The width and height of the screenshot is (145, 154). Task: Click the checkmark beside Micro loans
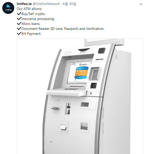click(x=19, y=23)
